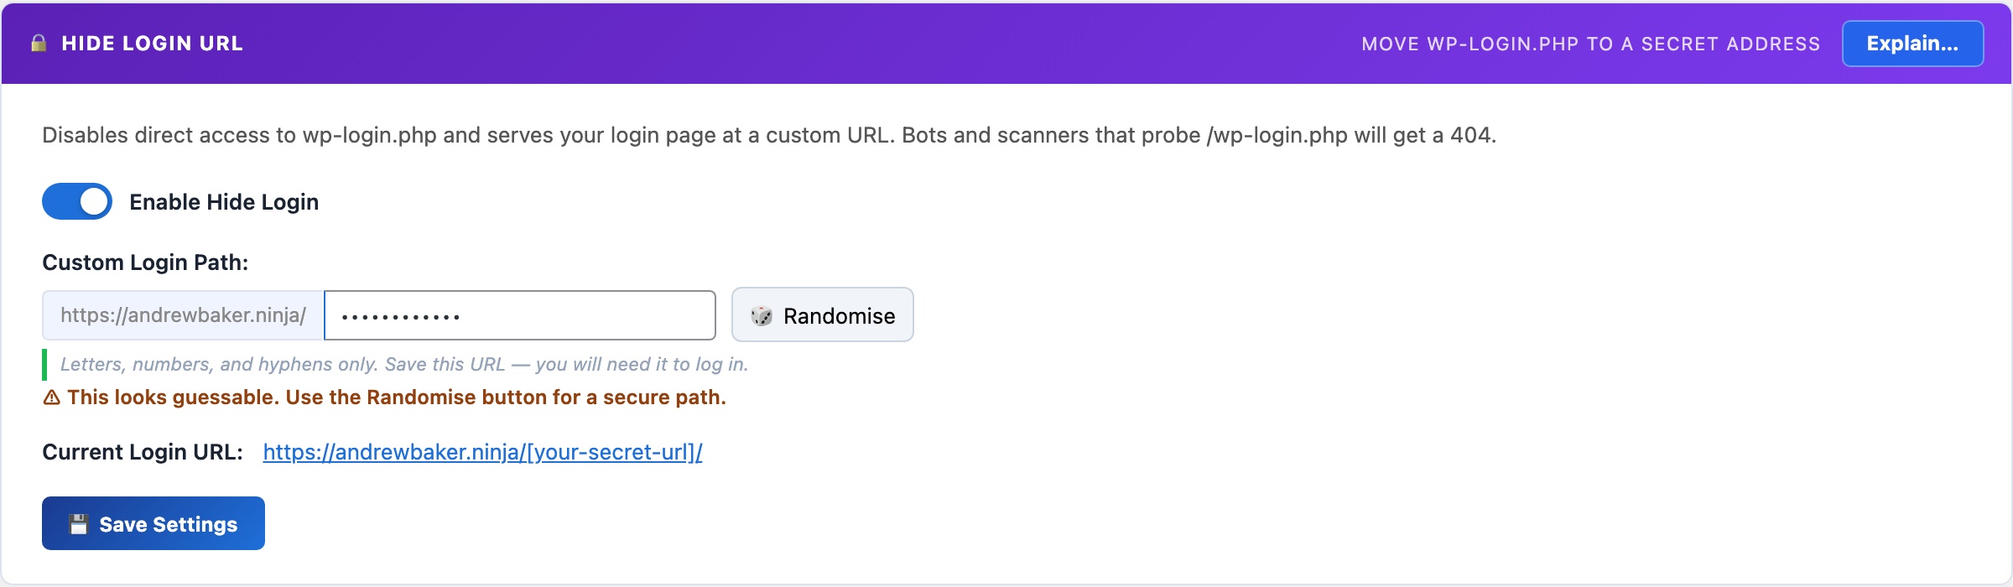Disable the Enable Hide Login toggle
Screen dimensions: 2013x587
click(x=76, y=201)
